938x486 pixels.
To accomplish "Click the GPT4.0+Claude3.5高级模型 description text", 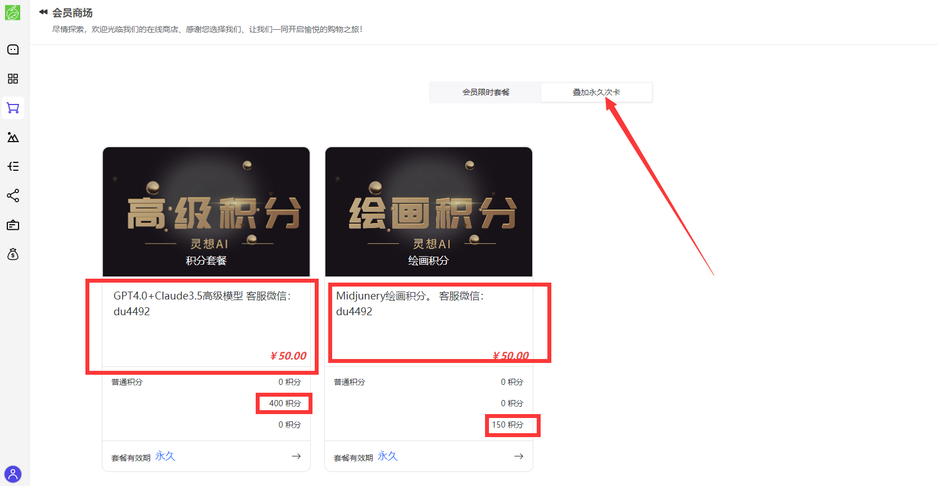I will pyautogui.click(x=202, y=303).
